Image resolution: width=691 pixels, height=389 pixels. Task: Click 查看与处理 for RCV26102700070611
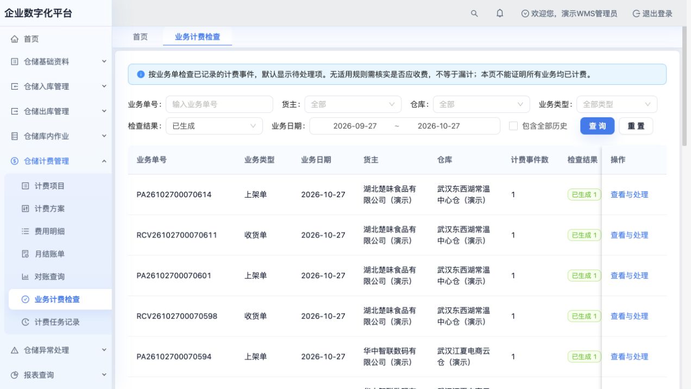tap(629, 235)
